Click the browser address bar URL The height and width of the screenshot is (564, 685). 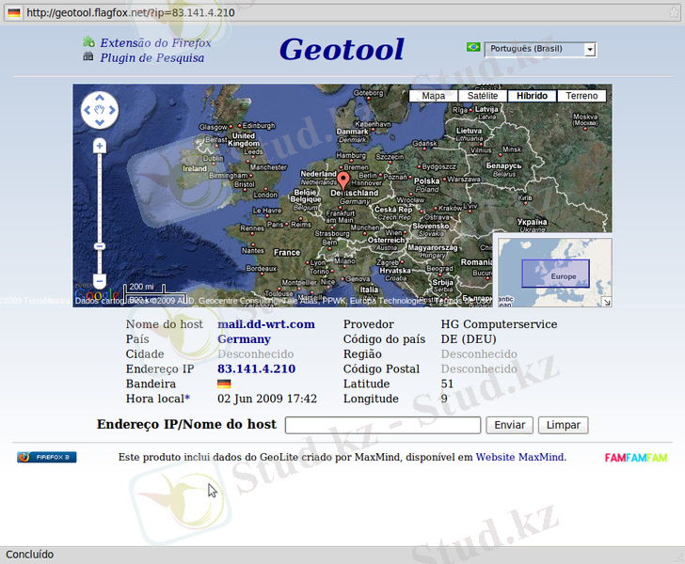(x=131, y=12)
